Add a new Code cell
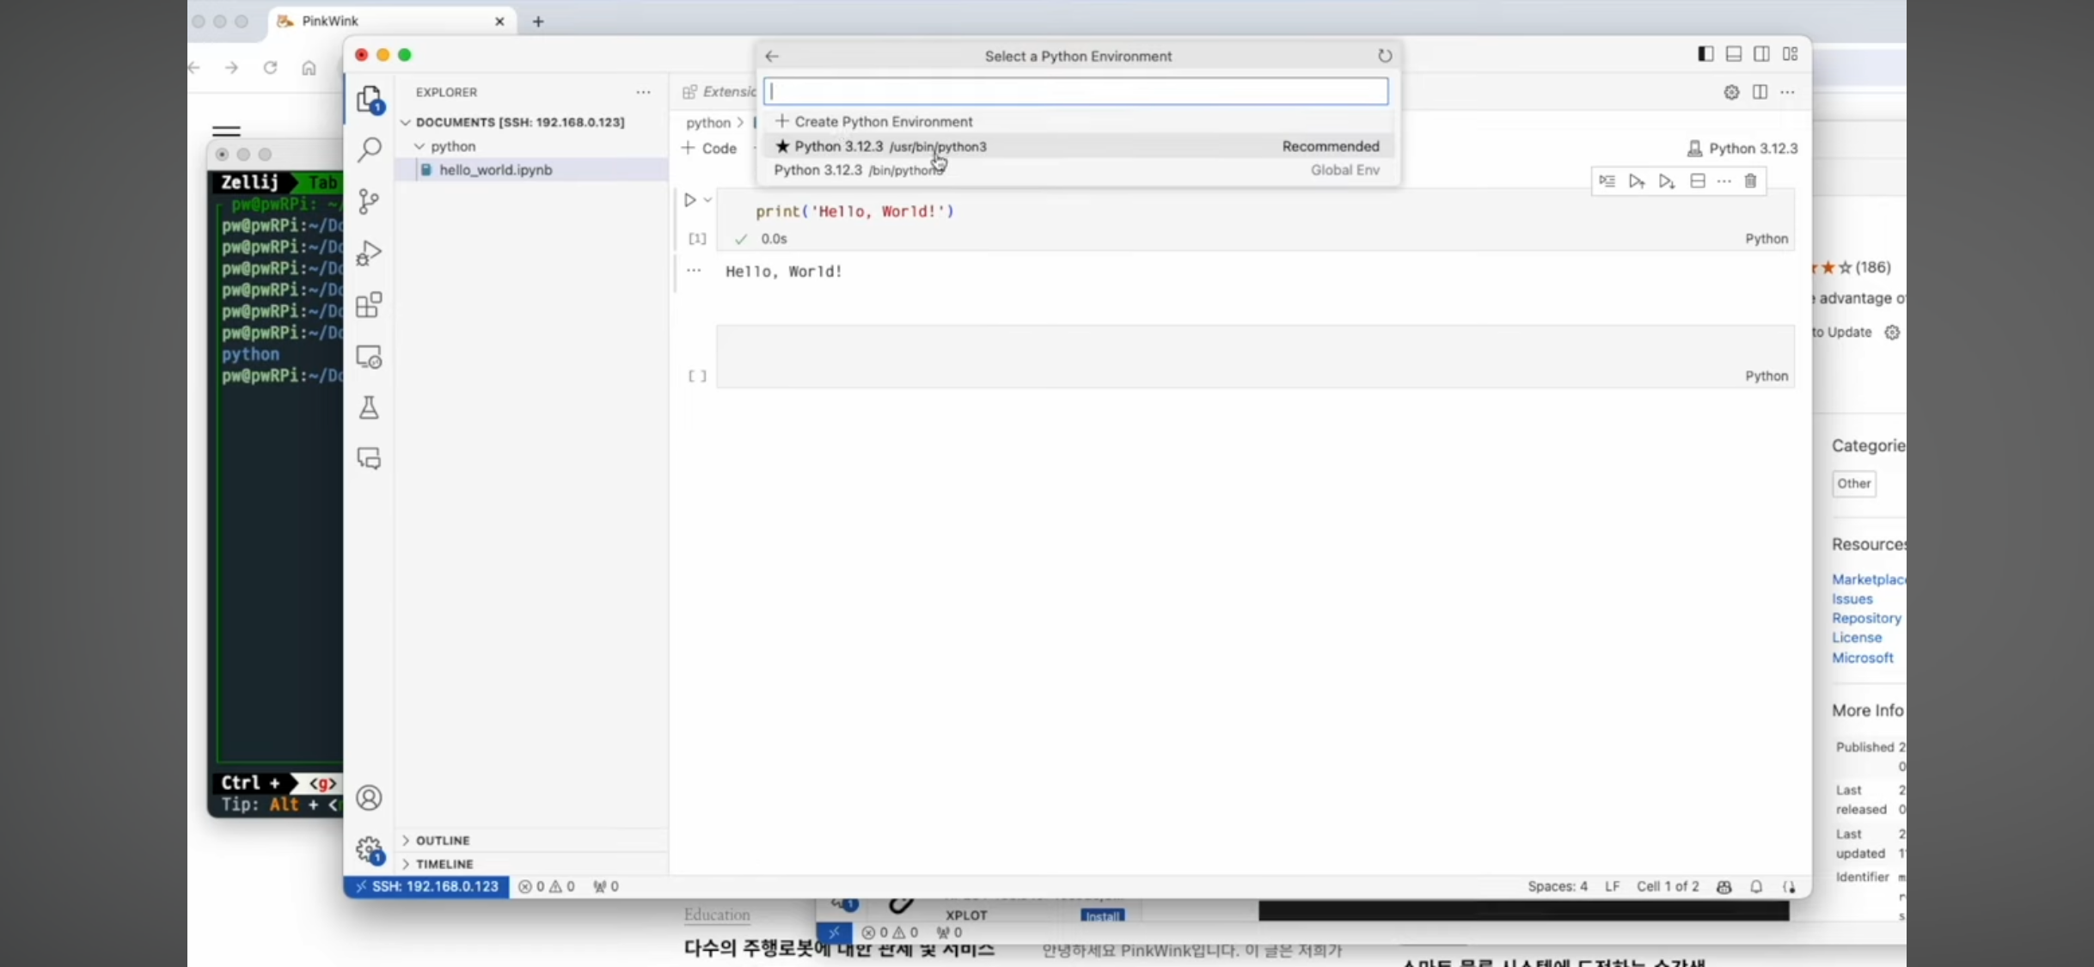The width and height of the screenshot is (2094, 967). [x=709, y=148]
